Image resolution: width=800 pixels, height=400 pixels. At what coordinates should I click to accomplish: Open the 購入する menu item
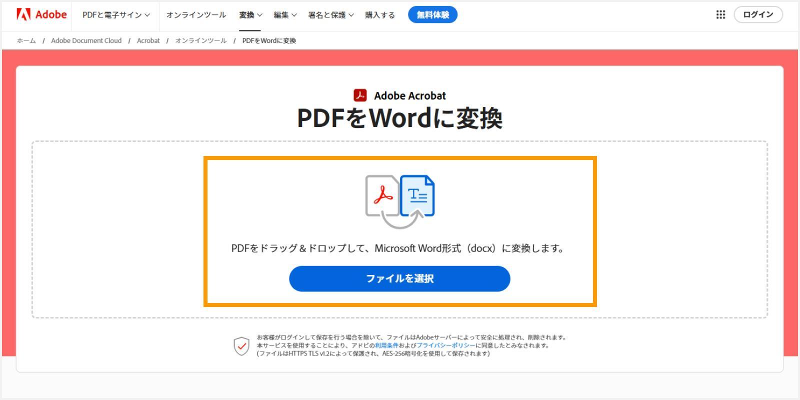coord(380,15)
